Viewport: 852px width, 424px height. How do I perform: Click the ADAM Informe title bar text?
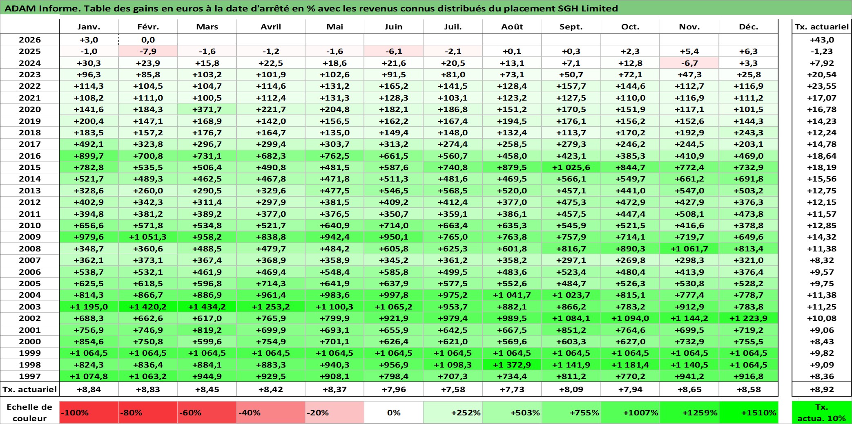[311, 8]
